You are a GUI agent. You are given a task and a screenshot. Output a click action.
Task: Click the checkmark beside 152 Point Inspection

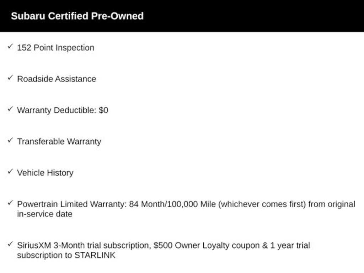point(10,47)
